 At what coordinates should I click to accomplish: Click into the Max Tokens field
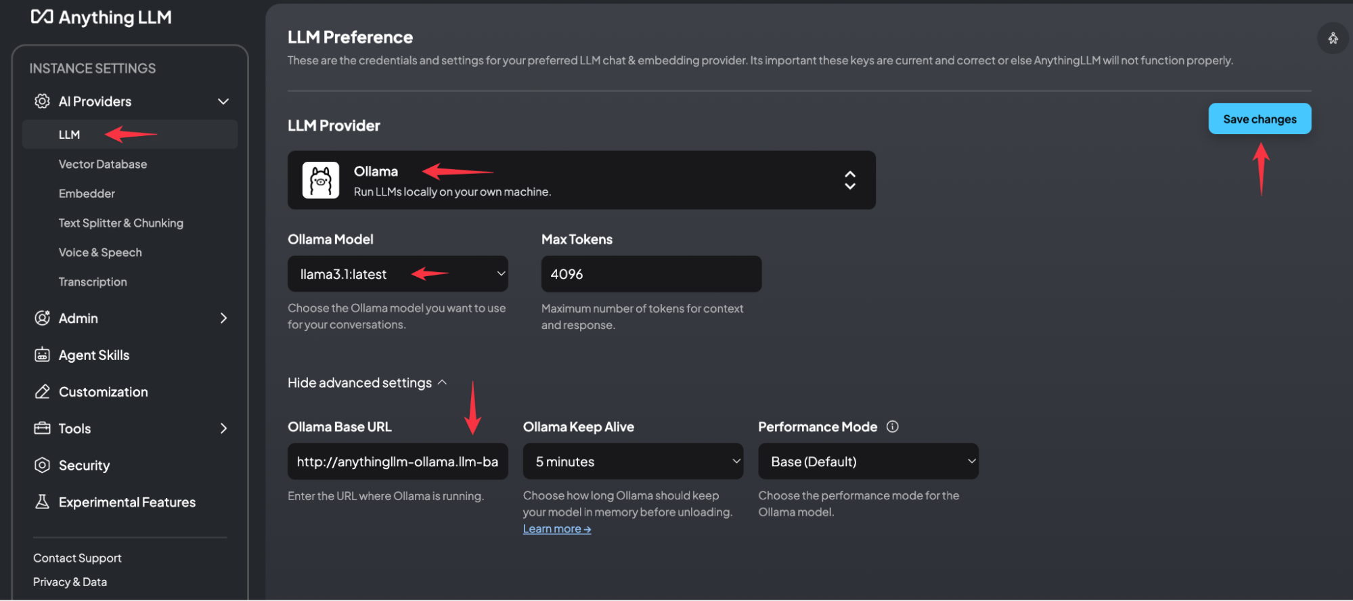pos(651,274)
